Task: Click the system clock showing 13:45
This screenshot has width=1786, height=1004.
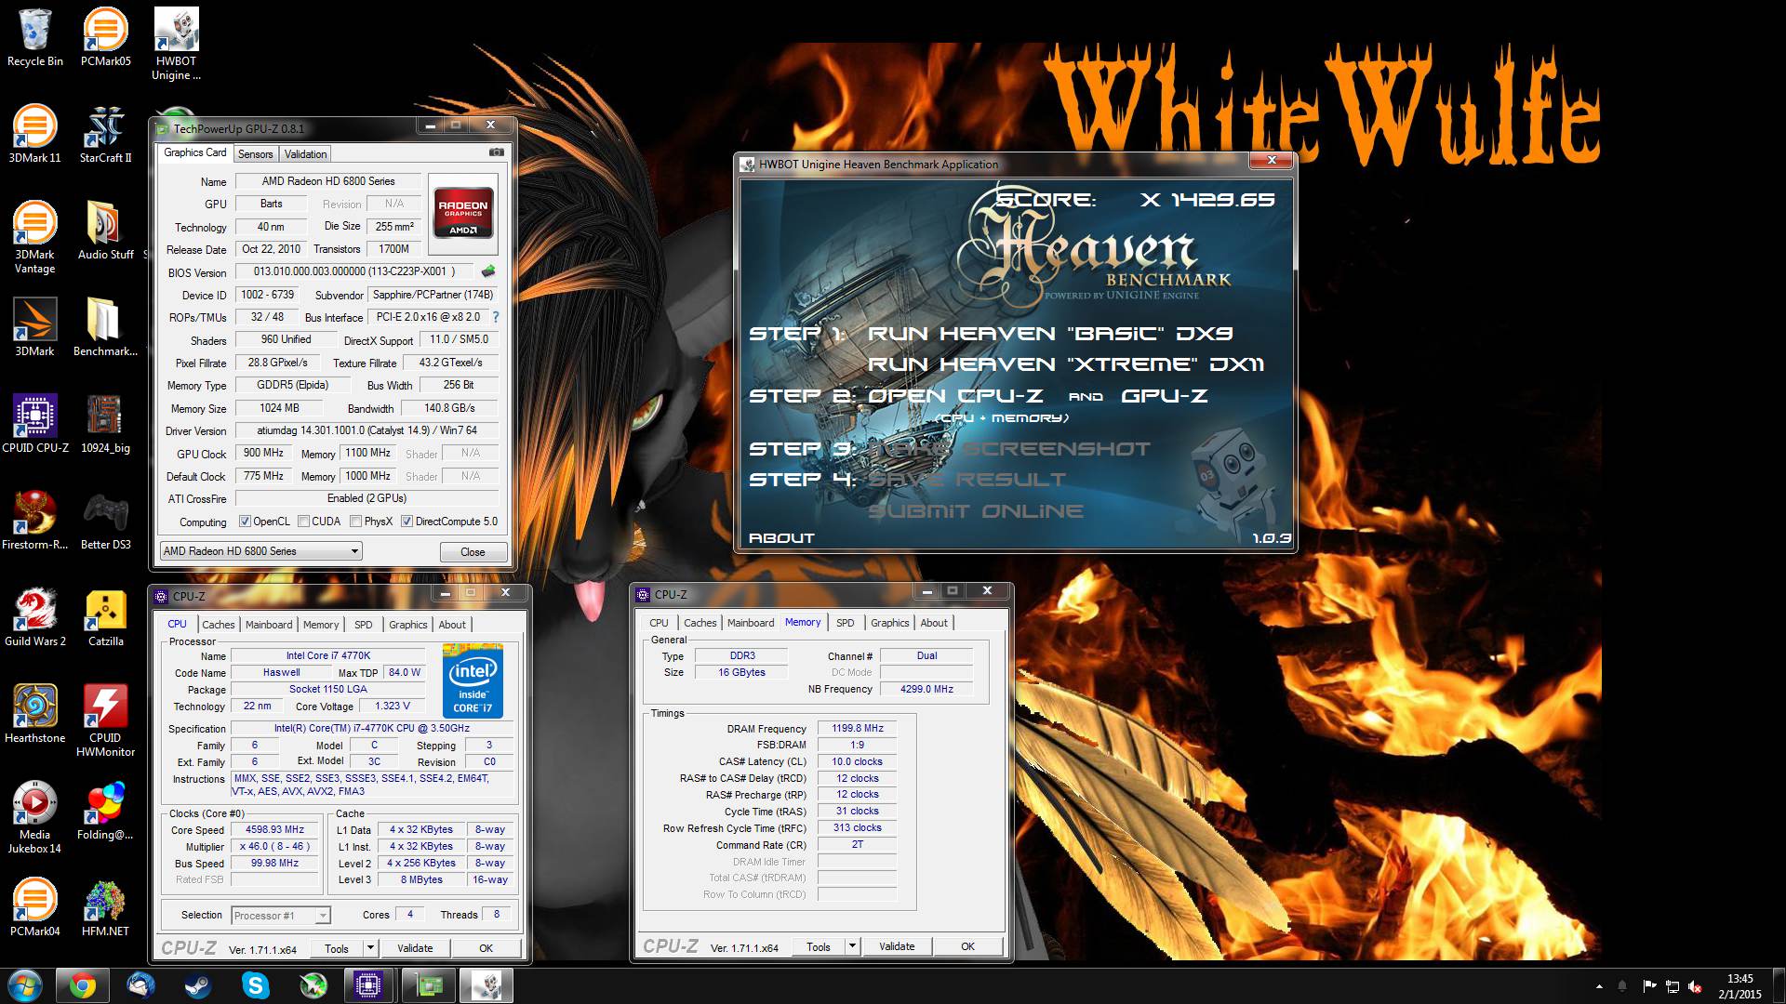Action: 1739,986
